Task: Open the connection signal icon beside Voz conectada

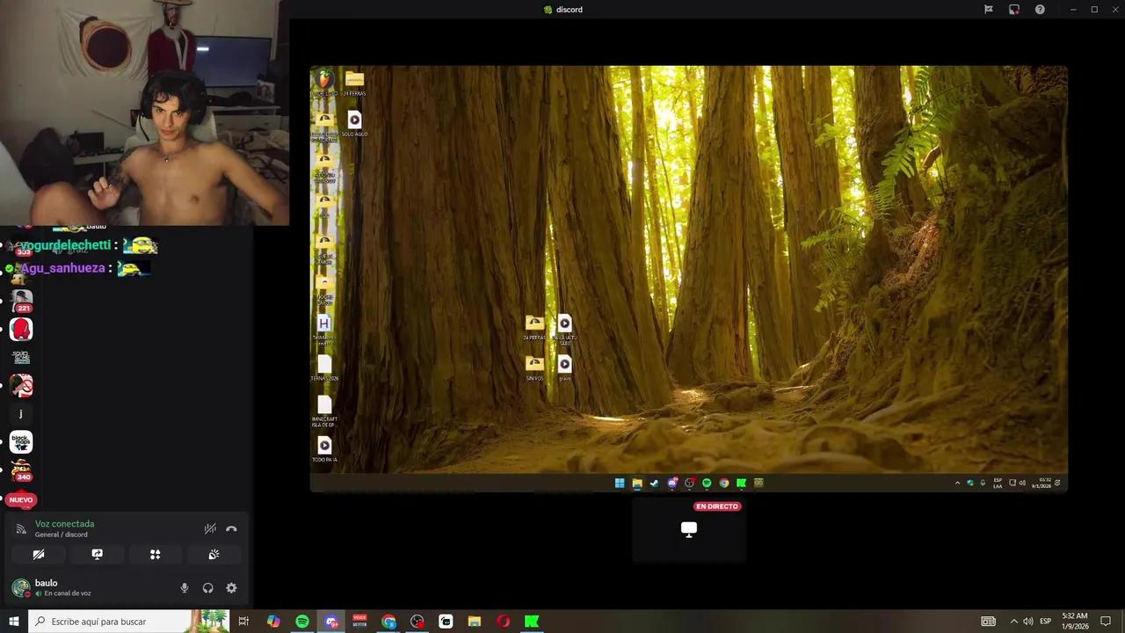Action: (21, 529)
